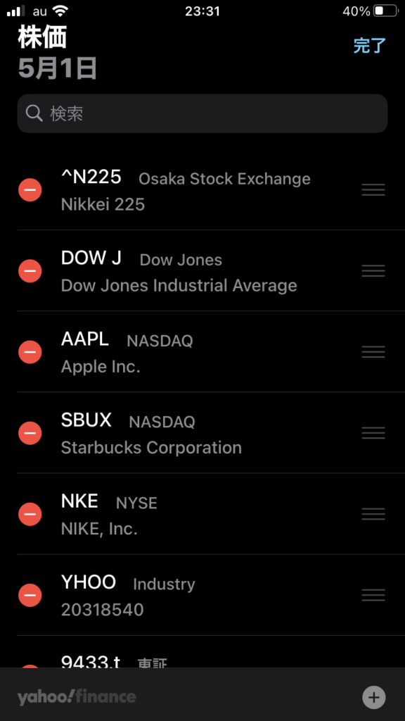Screen dimensions: 405x721
Task: Remove DOW J using red minus icon
Action: tap(30, 271)
